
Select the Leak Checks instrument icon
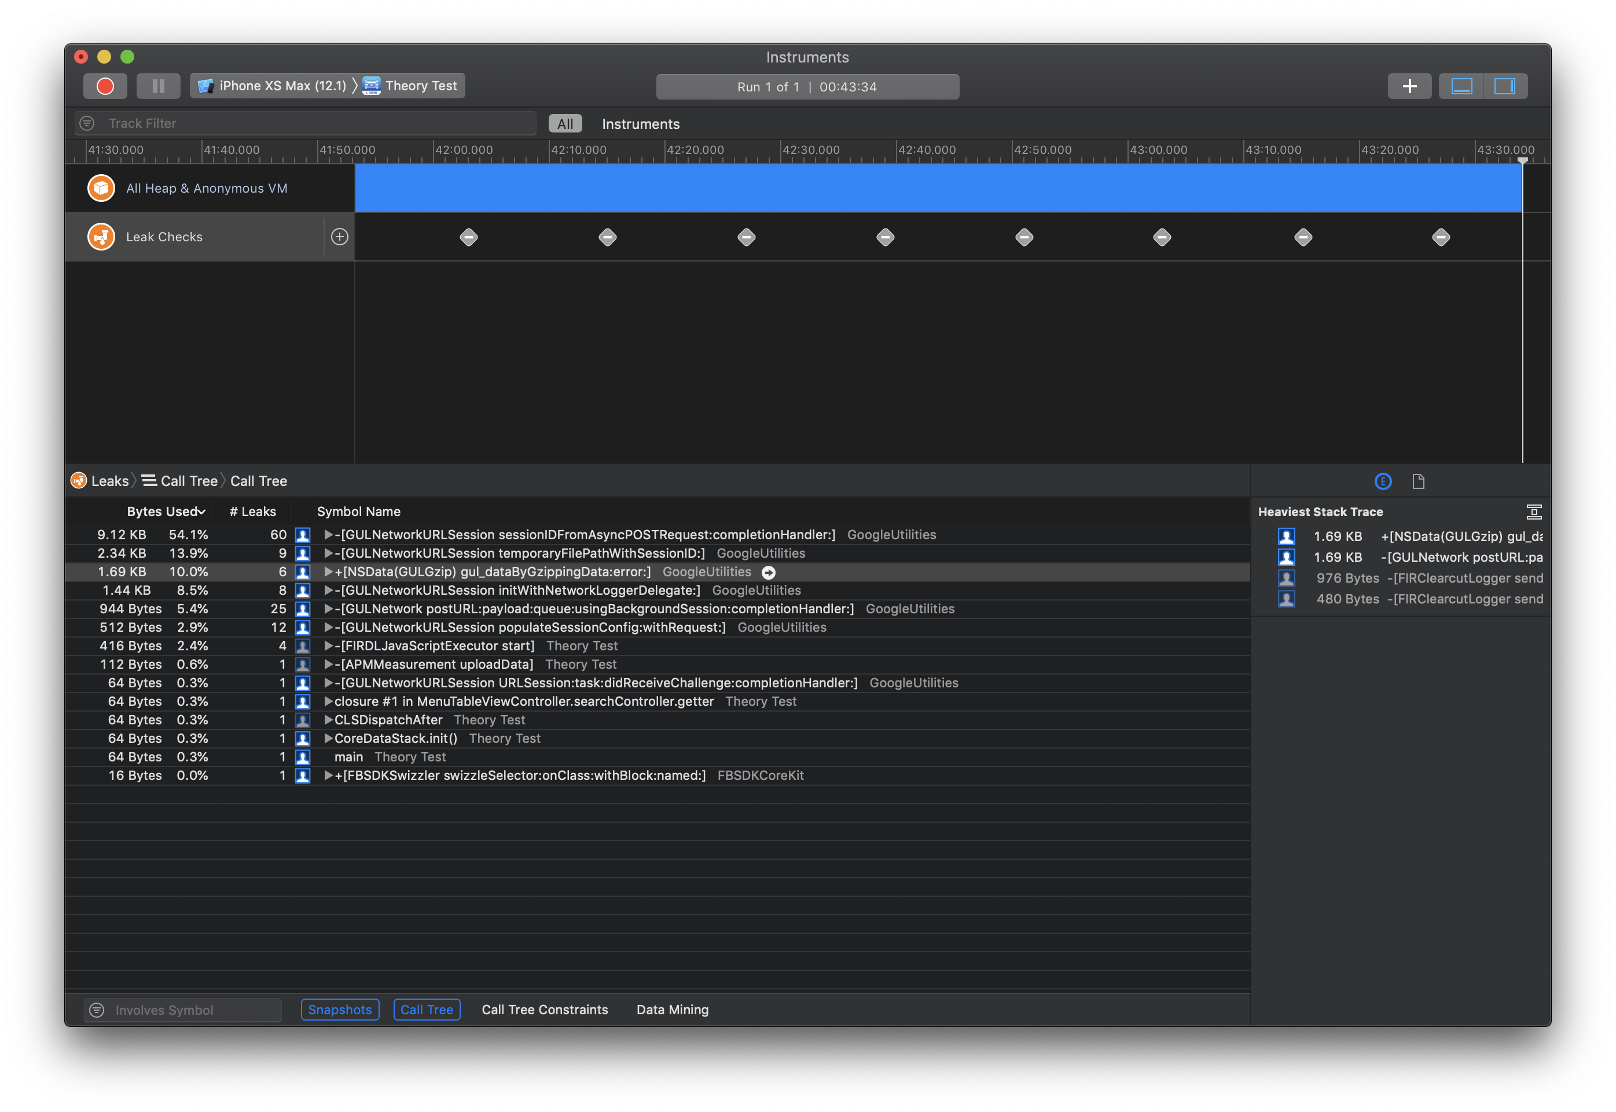101,236
